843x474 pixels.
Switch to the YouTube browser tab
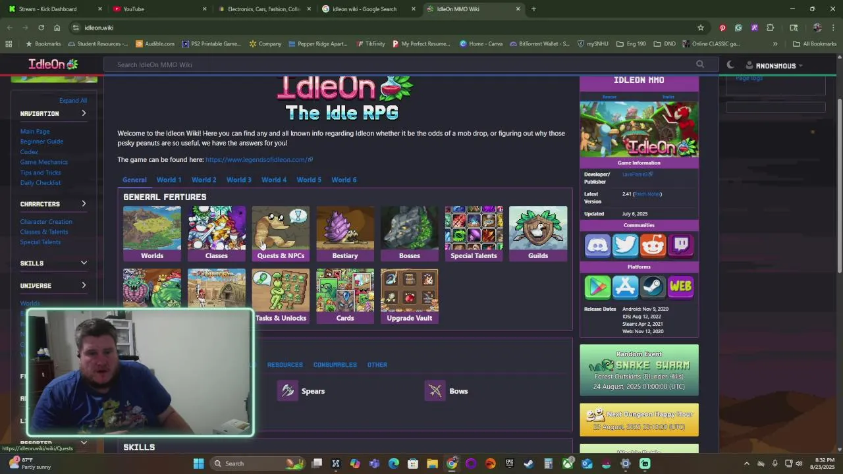pyautogui.click(x=158, y=9)
